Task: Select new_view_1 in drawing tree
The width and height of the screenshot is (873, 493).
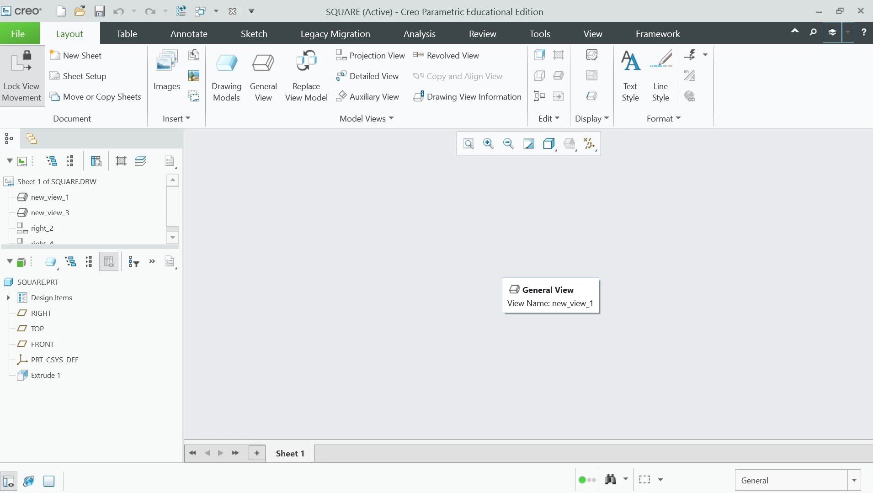Action: point(50,197)
